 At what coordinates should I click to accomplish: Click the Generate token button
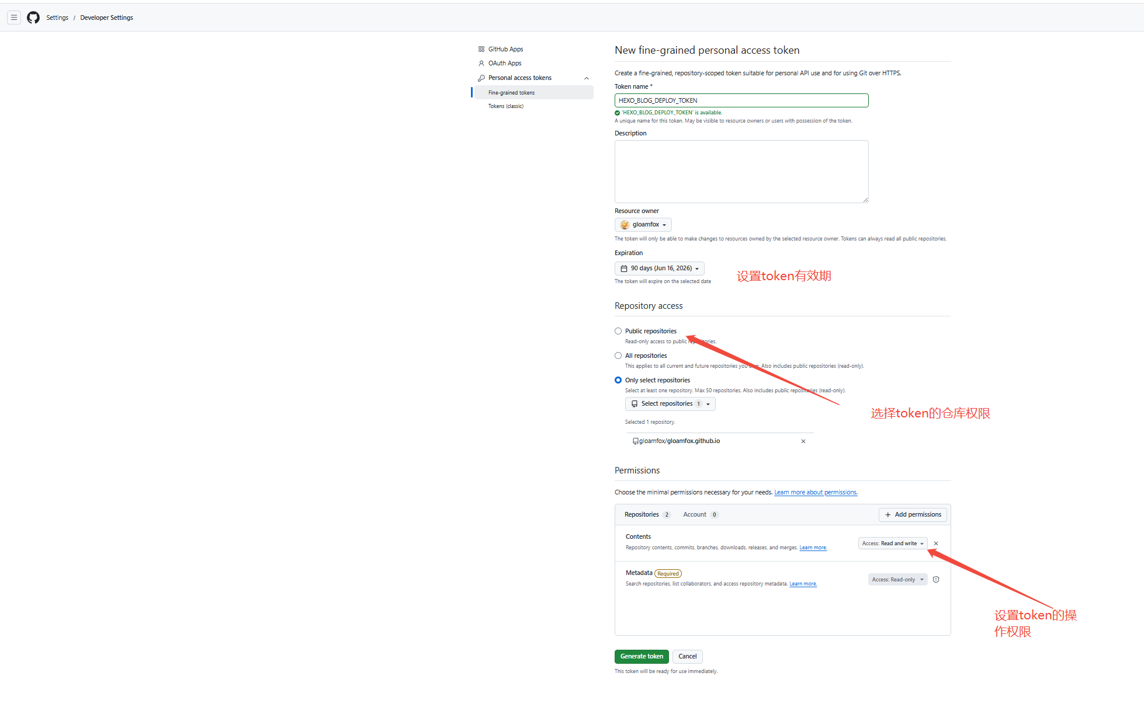tap(642, 657)
